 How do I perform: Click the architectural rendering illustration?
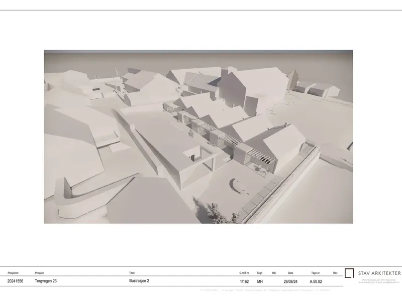[x=198, y=136]
